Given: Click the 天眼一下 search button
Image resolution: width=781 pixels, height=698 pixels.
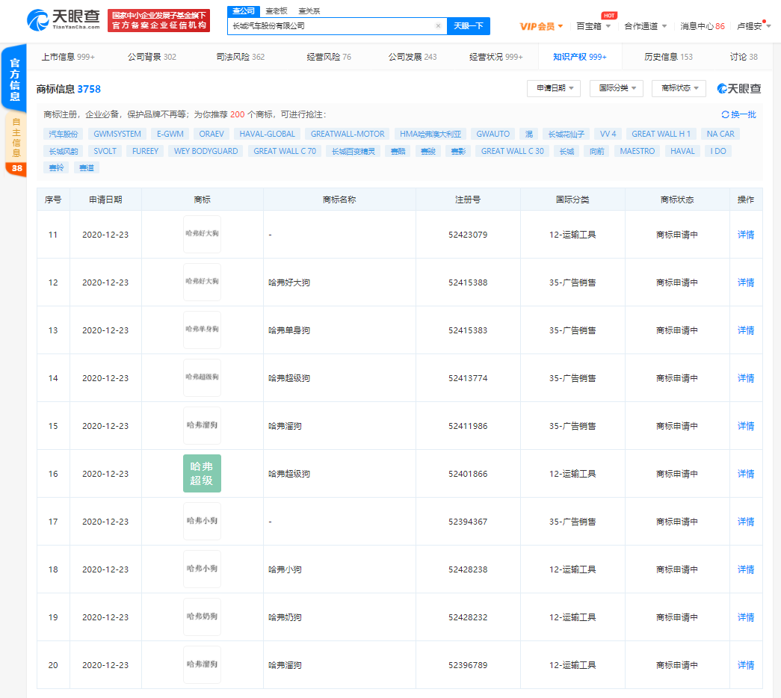Looking at the screenshot, I should pos(468,26).
